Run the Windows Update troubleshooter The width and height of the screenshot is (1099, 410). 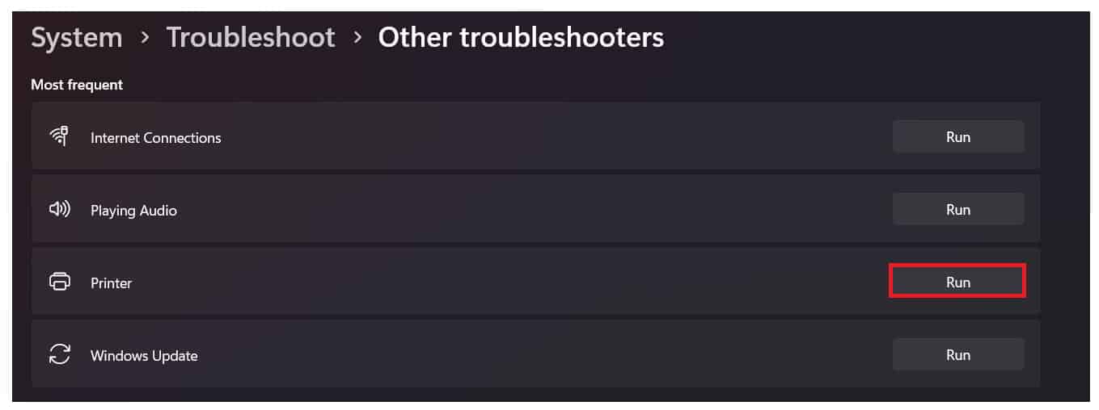click(957, 355)
